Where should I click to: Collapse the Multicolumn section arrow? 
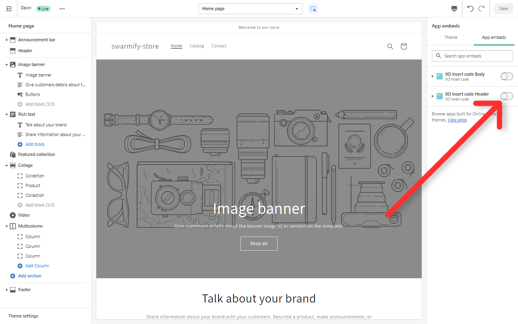coord(6,226)
